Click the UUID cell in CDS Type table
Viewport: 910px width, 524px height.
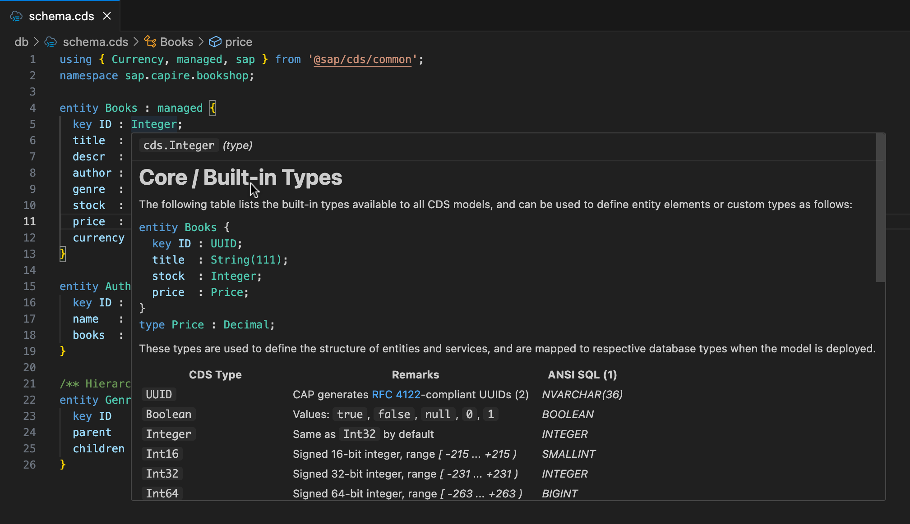coord(159,395)
